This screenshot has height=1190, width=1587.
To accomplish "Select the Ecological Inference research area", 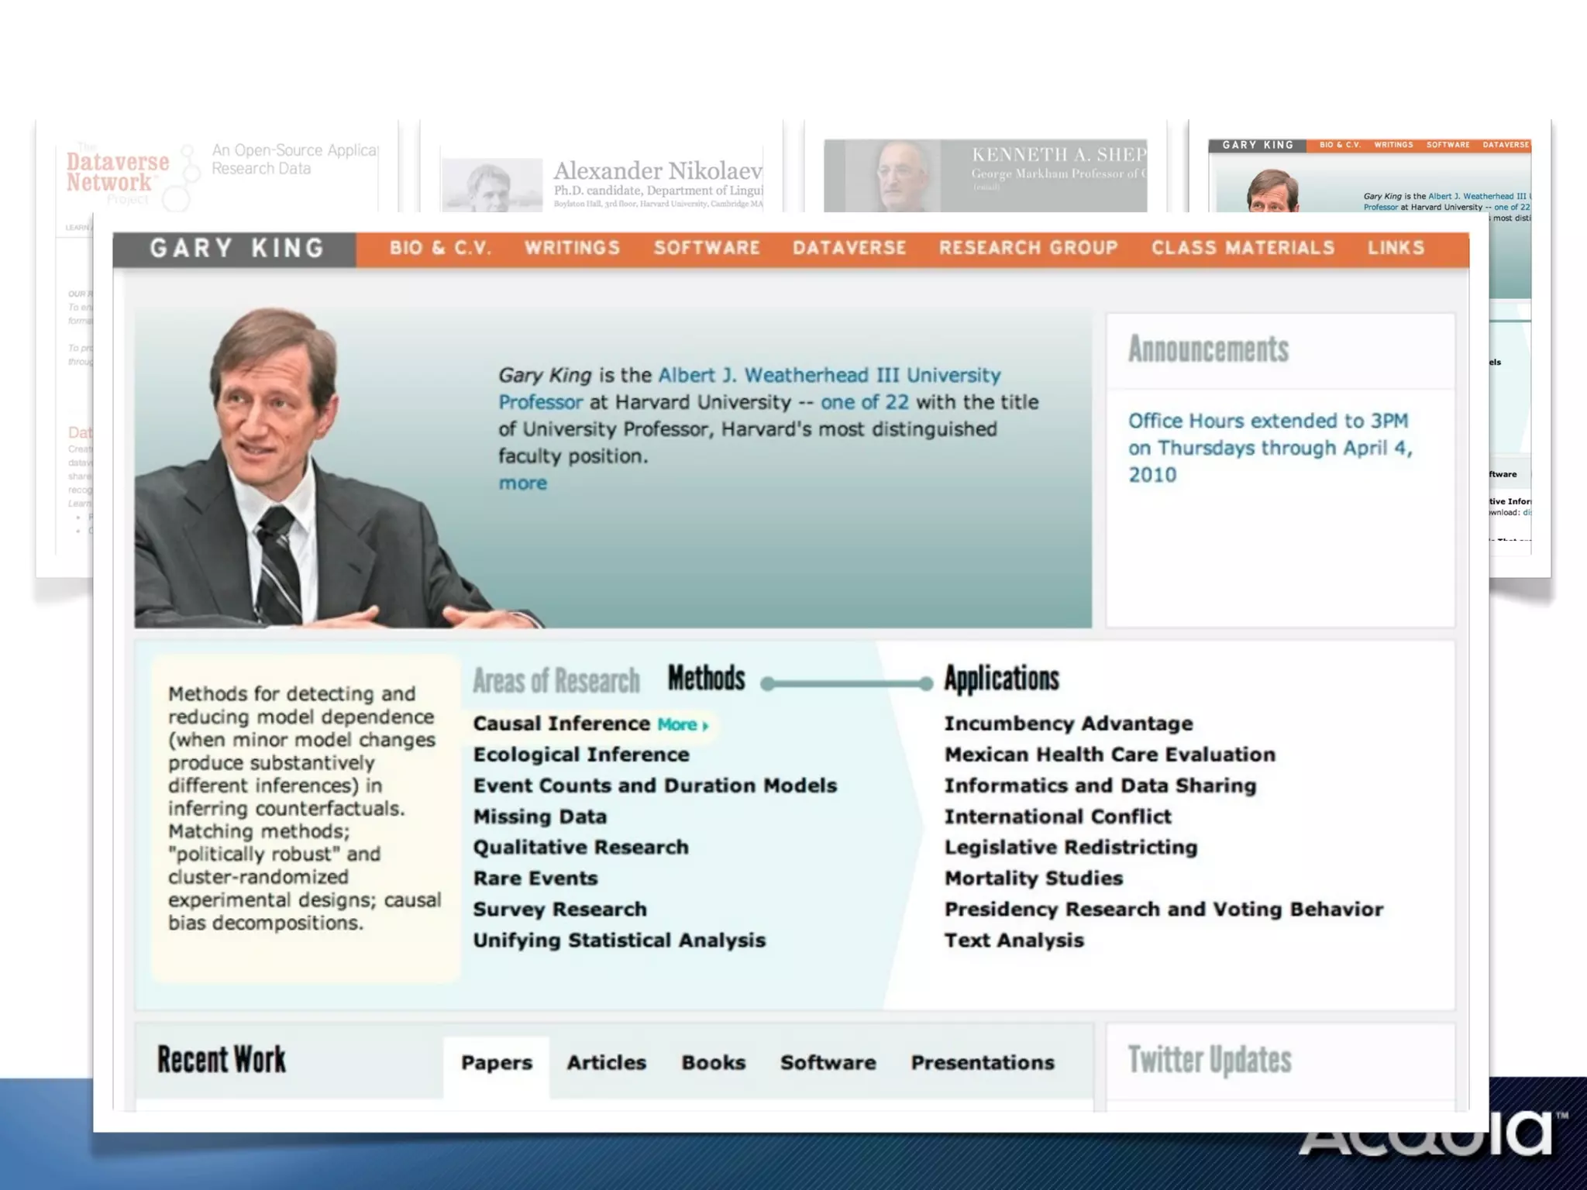I will 580,755.
